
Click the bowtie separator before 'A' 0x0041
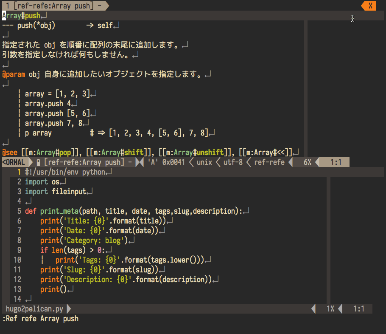(140, 162)
